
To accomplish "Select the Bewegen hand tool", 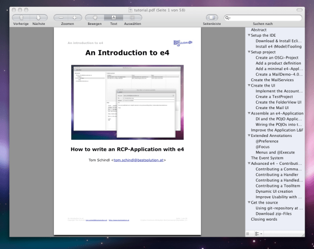I will click(95, 17).
